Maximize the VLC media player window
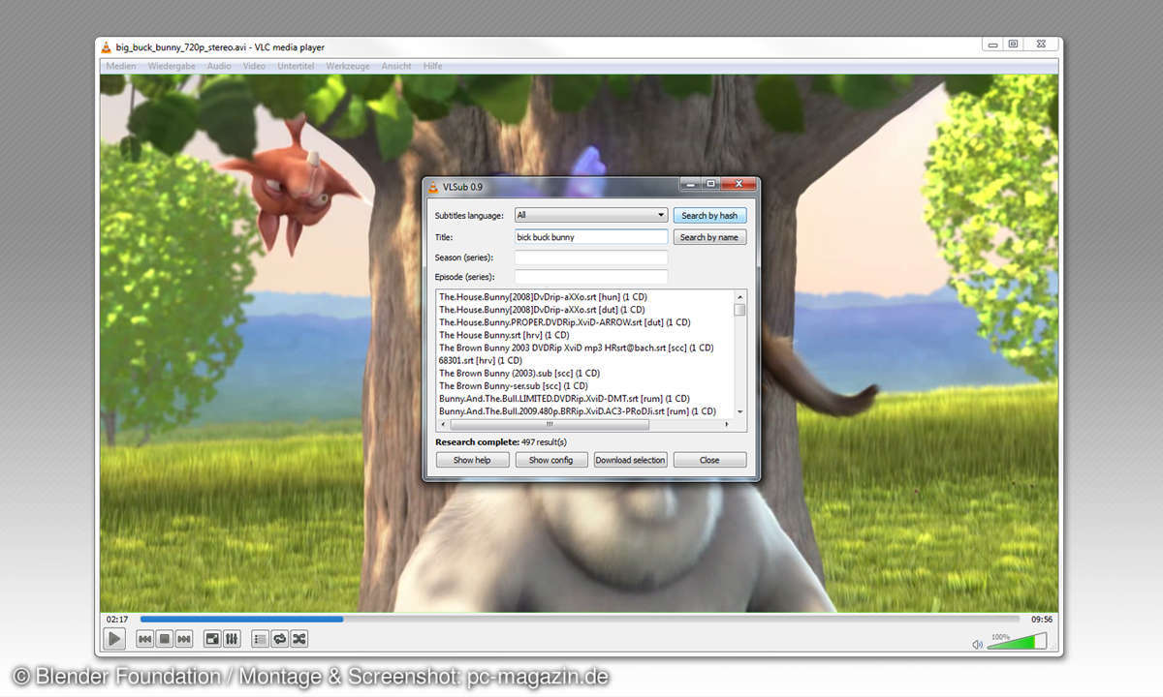This screenshot has width=1163, height=697. (x=1013, y=44)
